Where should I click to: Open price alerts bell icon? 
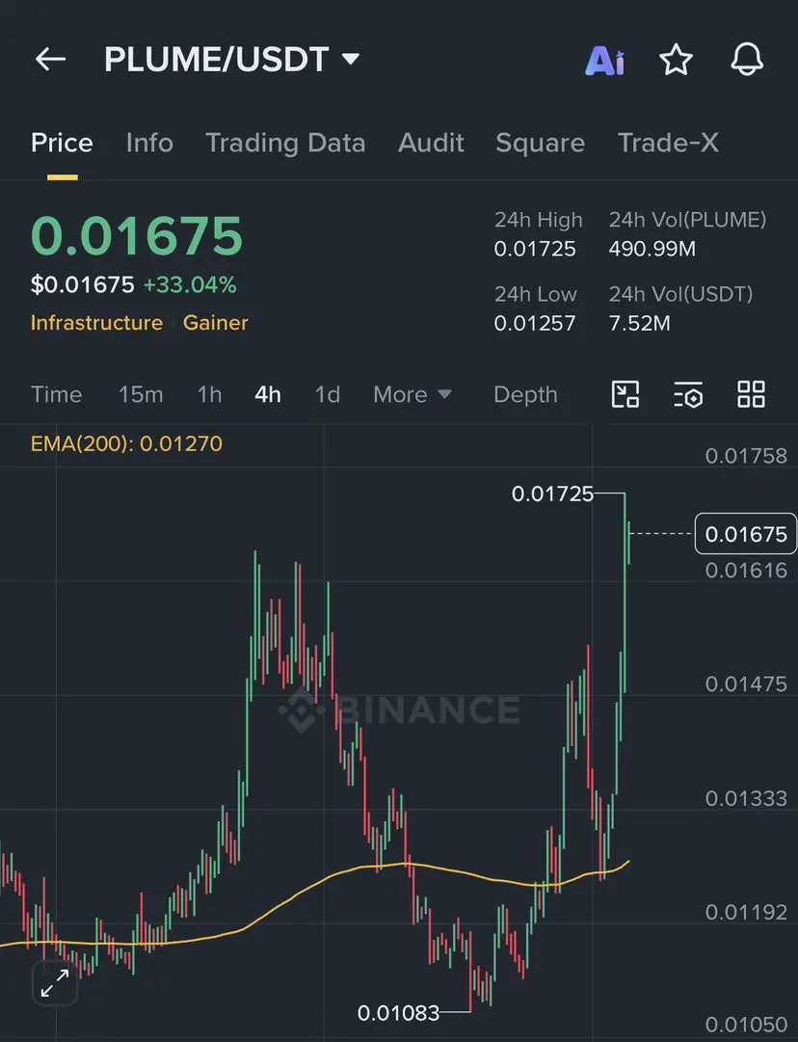(x=747, y=59)
